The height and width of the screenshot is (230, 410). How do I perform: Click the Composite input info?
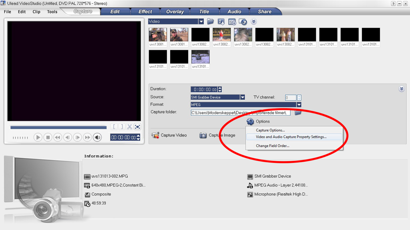[x=101, y=194]
